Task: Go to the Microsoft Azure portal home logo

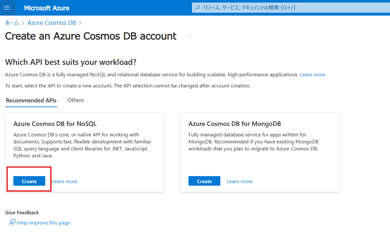Action: [47, 8]
